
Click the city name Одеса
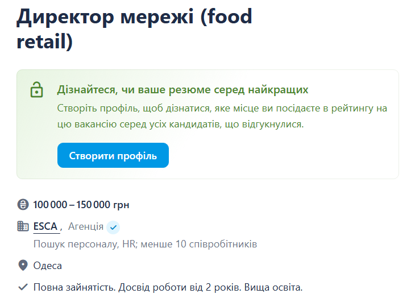coord(48,266)
